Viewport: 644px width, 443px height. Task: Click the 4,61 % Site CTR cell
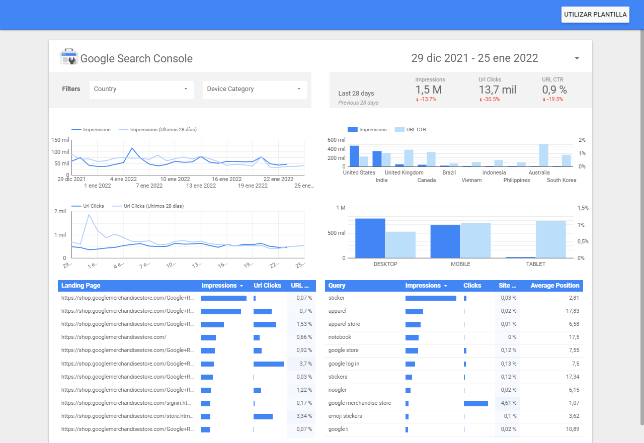click(509, 403)
